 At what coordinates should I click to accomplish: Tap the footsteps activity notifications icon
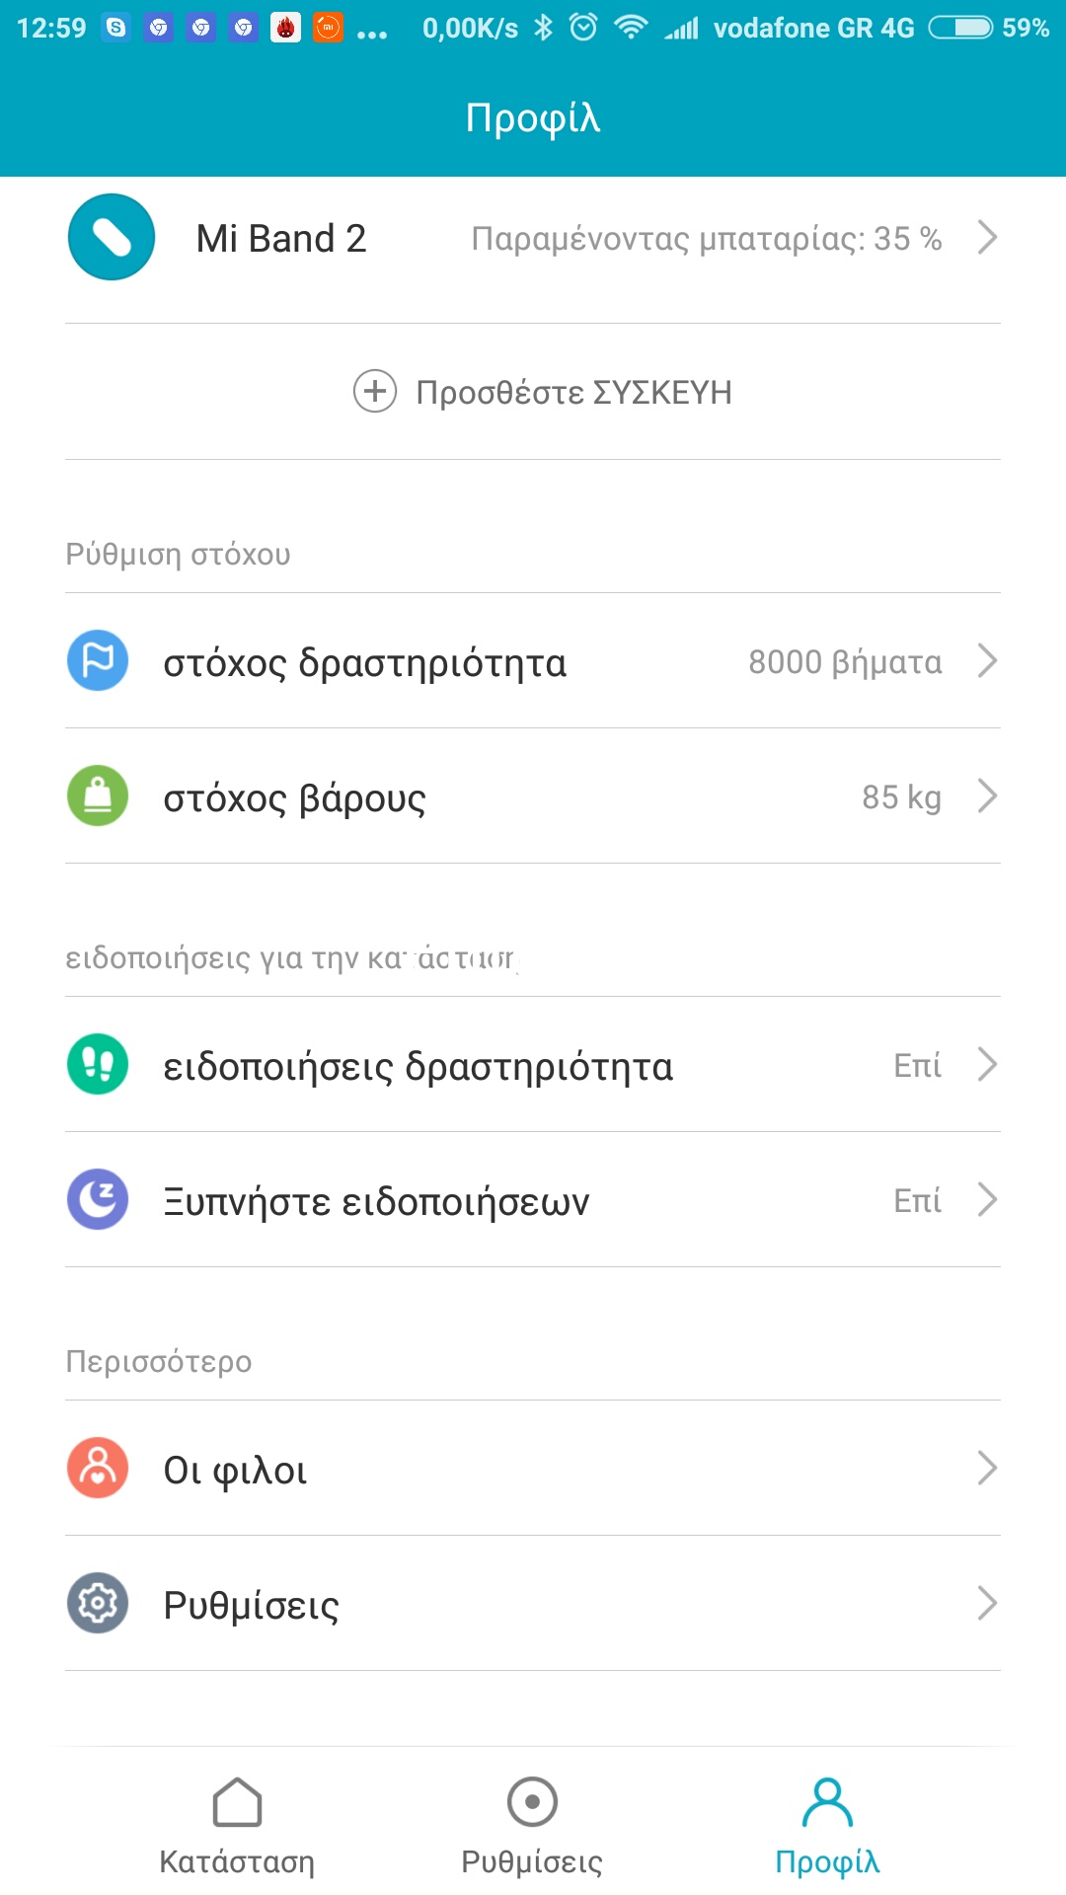98,1064
